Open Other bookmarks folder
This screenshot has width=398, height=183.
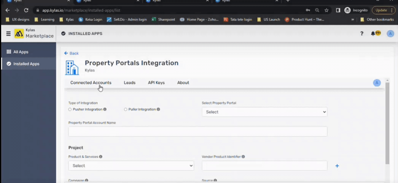click(x=377, y=19)
